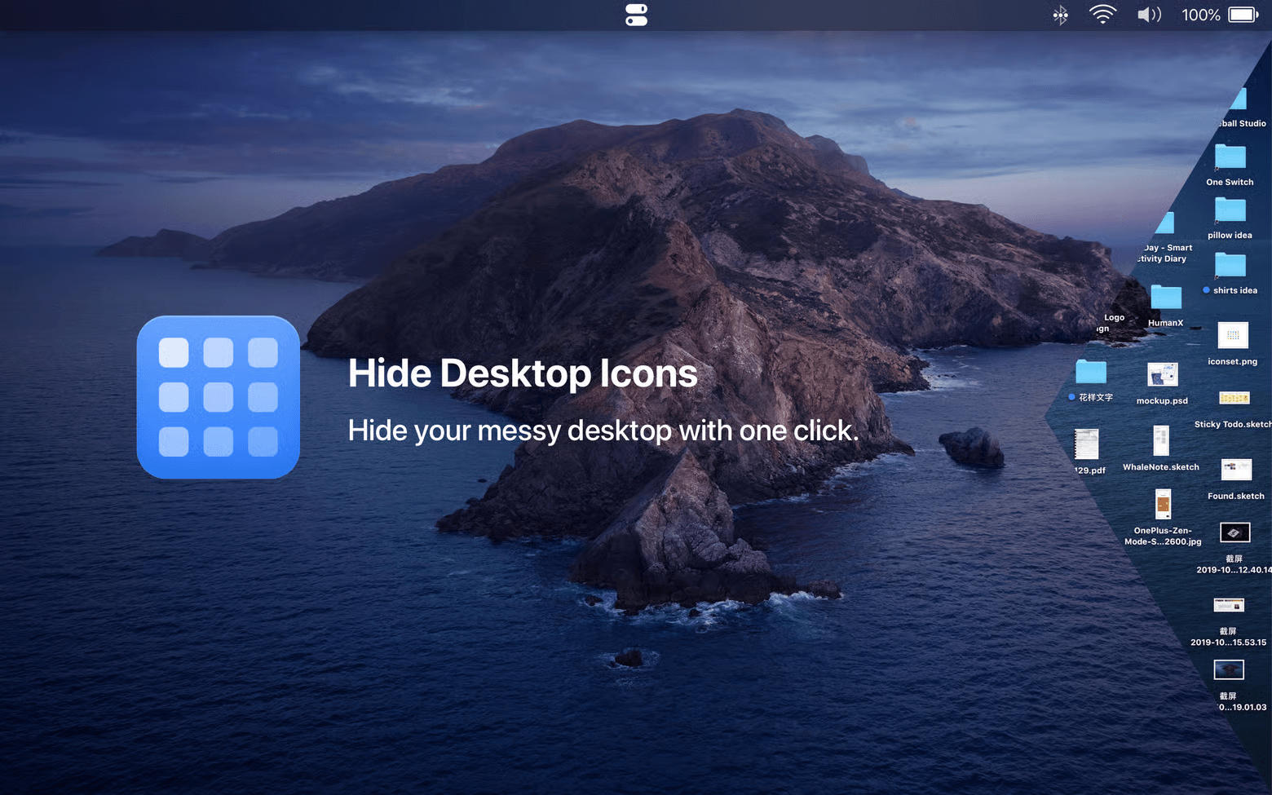Select the One Switch folder on the desktop
Screen dimensions: 1272x795
tap(1230, 157)
